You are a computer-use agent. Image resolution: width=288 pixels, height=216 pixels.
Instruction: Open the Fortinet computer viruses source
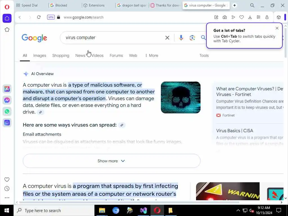[x=250, y=91]
